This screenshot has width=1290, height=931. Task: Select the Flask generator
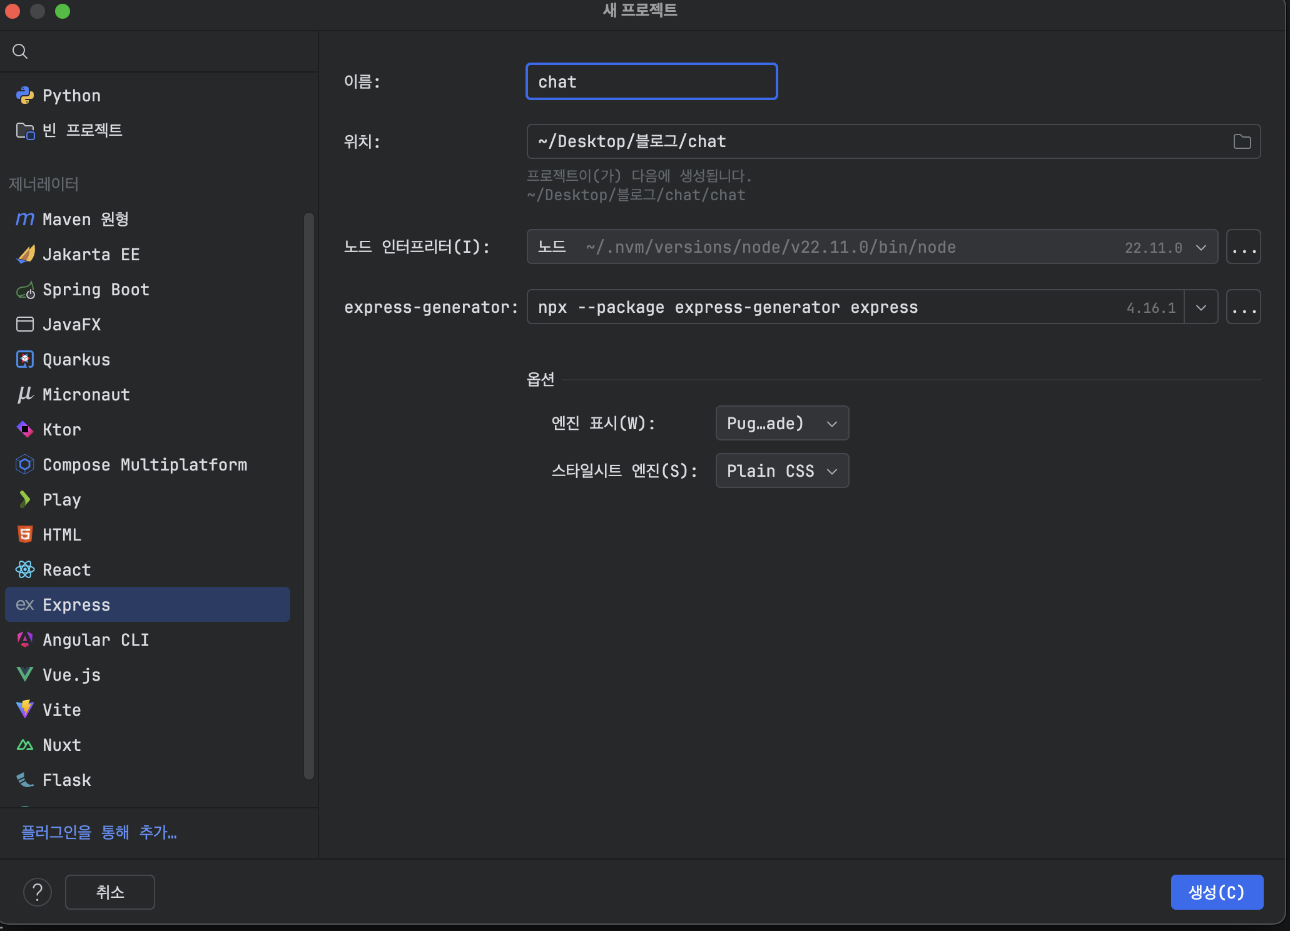[x=67, y=780]
